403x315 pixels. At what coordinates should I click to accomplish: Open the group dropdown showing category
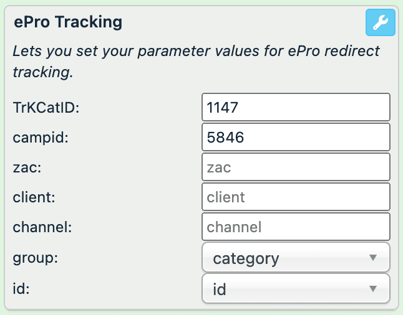296,258
